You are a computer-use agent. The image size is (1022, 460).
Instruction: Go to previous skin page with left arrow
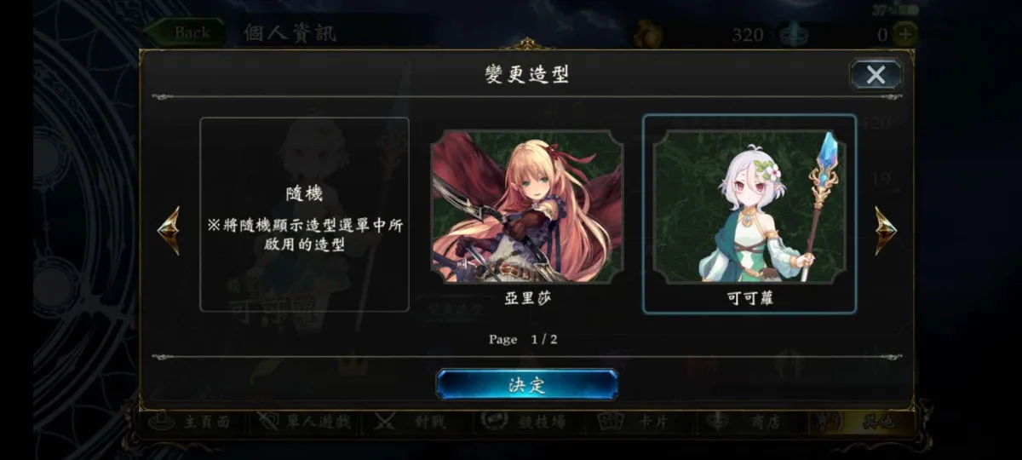pyautogui.click(x=169, y=230)
